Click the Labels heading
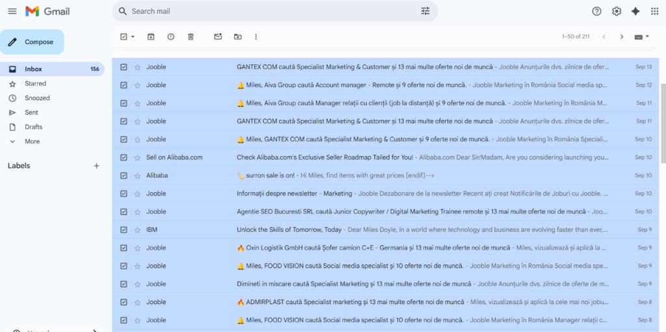666x332 pixels. (19, 166)
